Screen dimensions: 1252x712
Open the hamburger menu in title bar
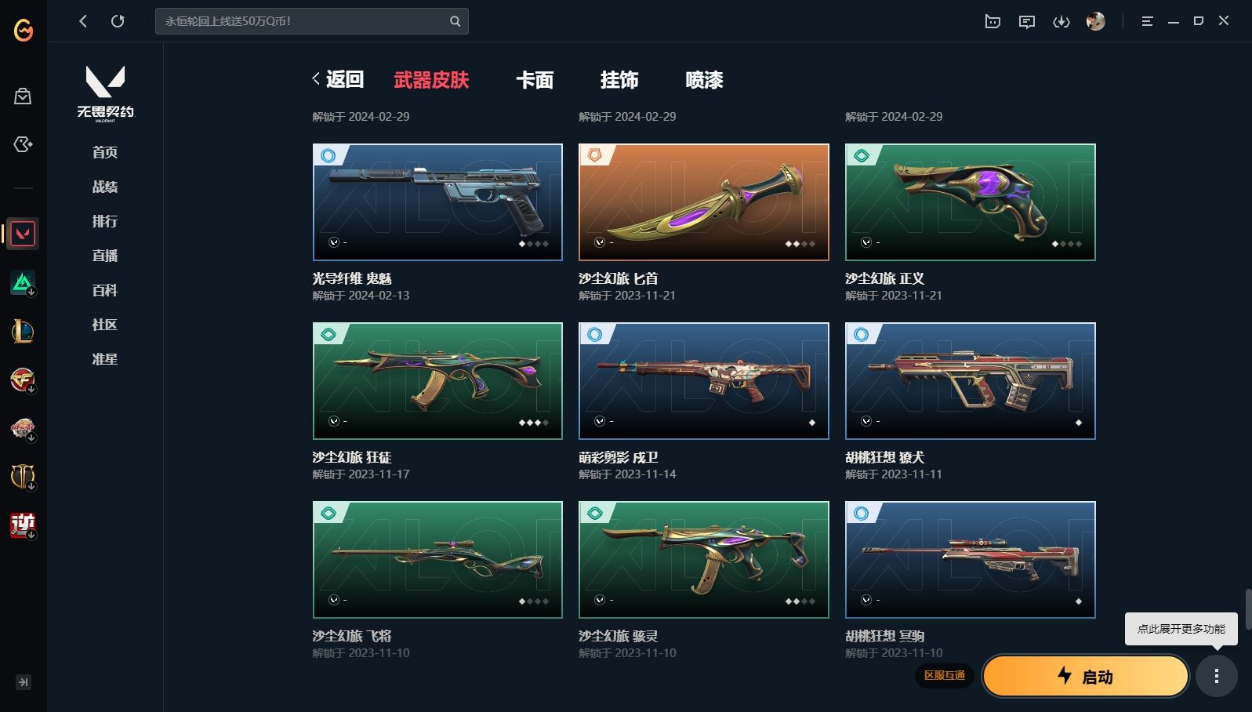pos(1147,21)
